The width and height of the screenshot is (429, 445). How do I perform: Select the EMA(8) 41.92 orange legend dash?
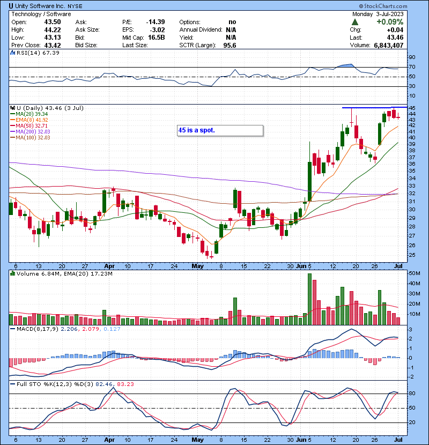(x=12, y=120)
